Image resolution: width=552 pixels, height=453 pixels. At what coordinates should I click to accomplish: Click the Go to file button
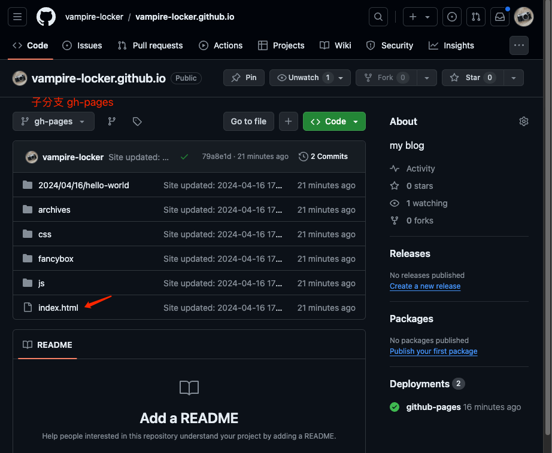click(248, 121)
